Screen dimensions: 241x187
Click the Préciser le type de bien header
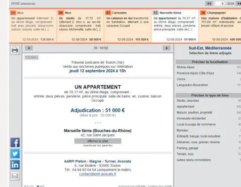[x=210, y=95]
